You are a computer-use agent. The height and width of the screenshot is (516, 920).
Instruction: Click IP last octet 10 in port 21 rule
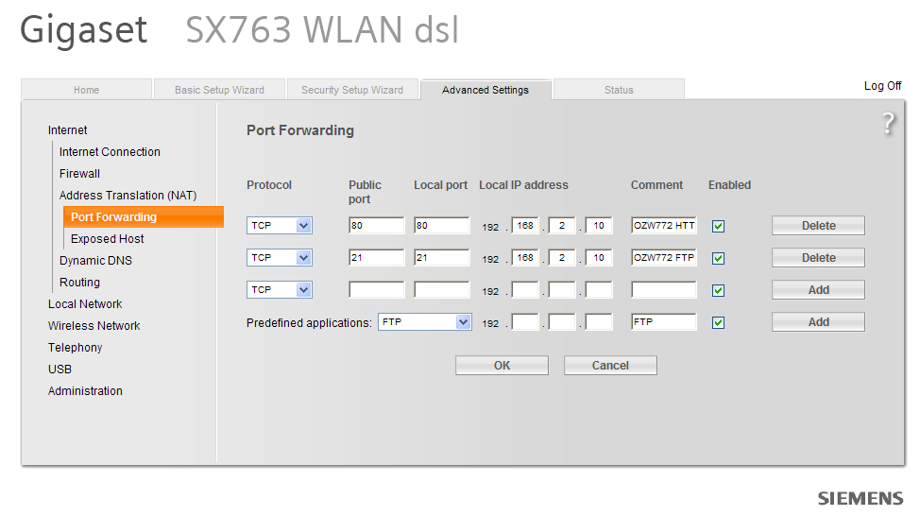click(599, 258)
